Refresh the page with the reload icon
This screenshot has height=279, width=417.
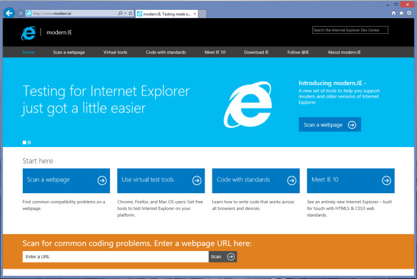click(130, 13)
